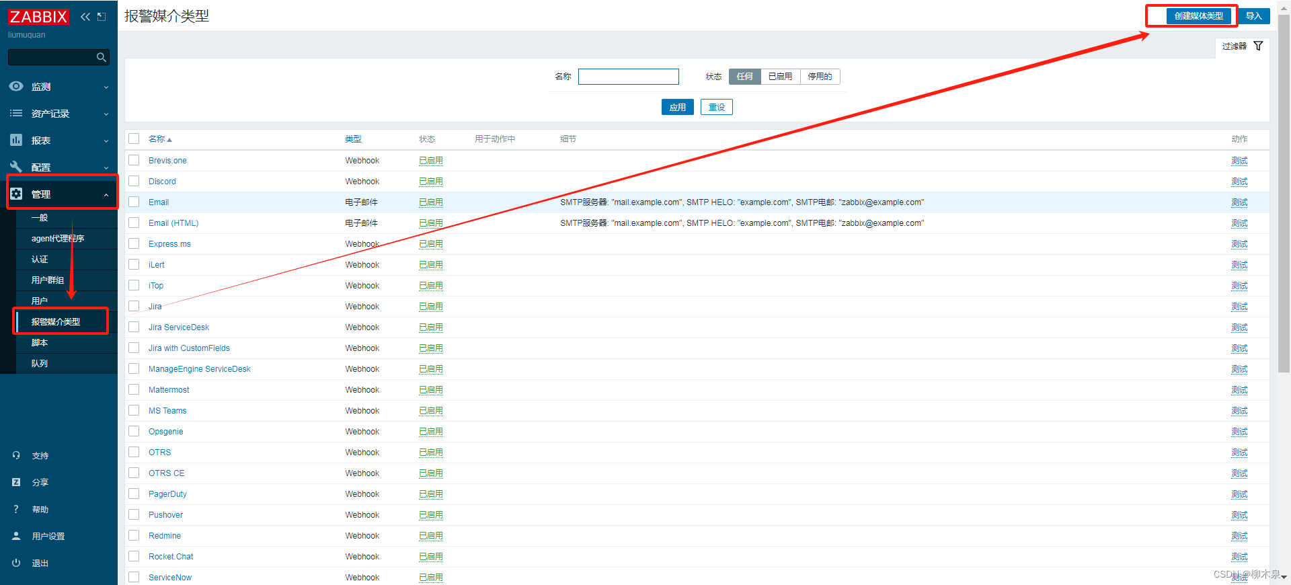The image size is (1291, 585).
Task: Open the Redmine media type link
Action: (165, 536)
